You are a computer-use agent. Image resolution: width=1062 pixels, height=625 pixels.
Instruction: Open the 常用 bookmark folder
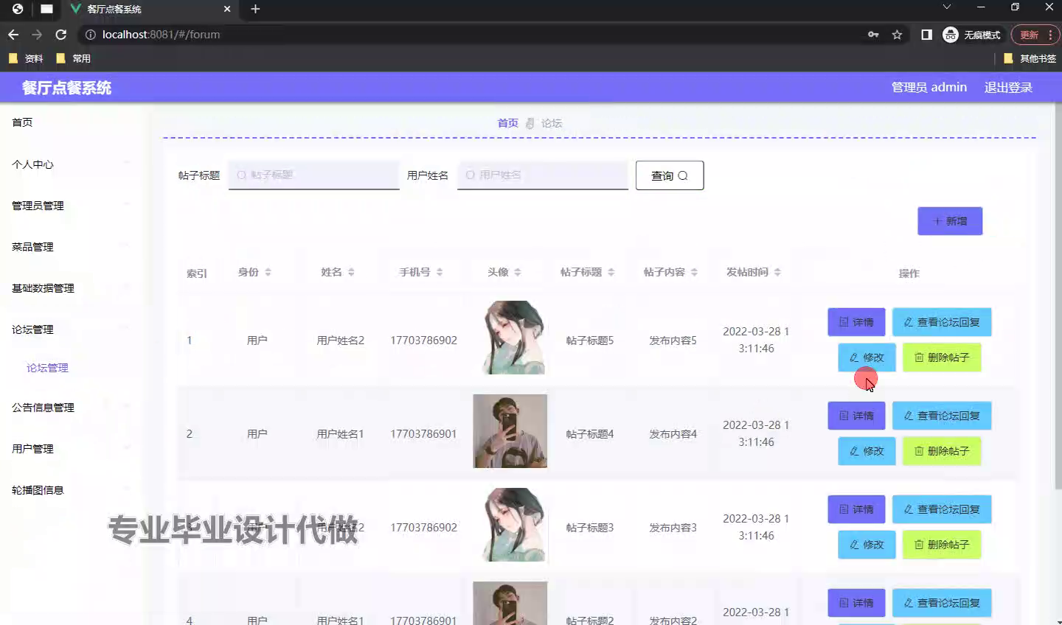pos(74,58)
